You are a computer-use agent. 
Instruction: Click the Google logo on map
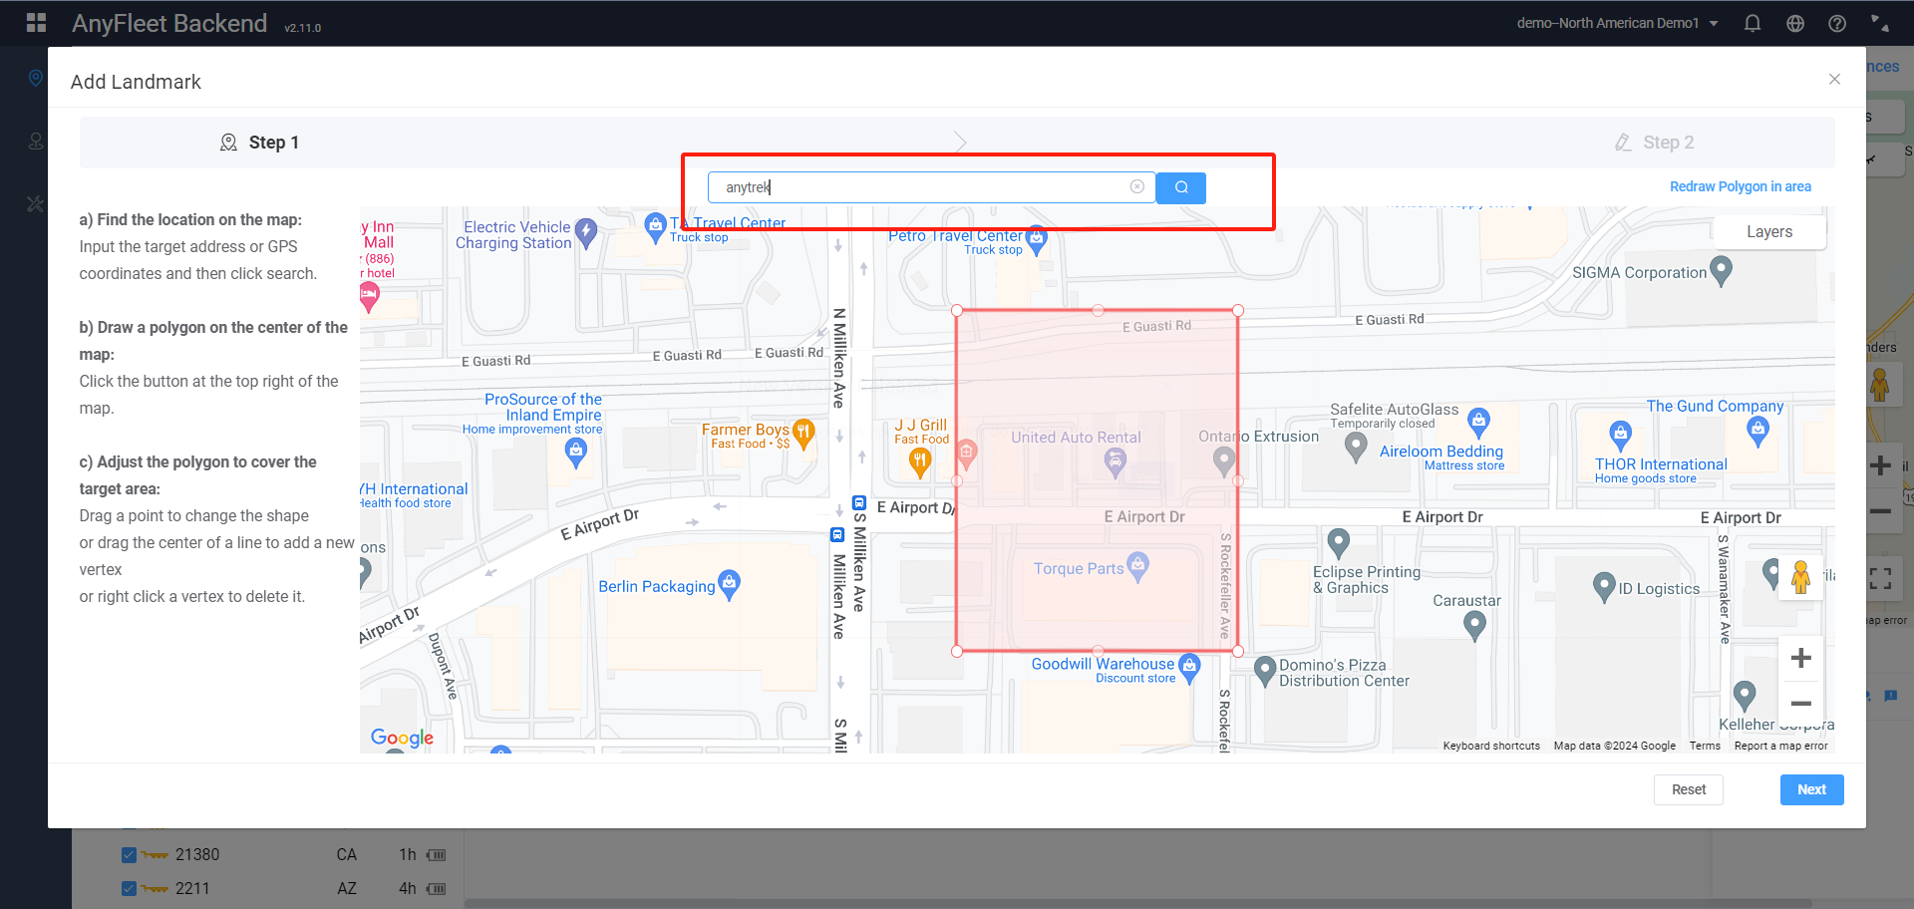pyautogui.click(x=402, y=737)
